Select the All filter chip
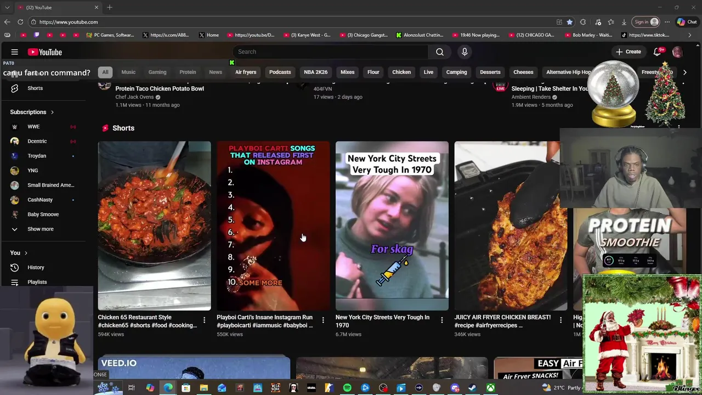 [x=105, y=72]
